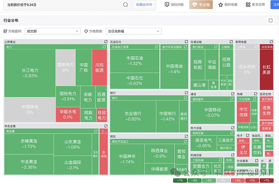Click the 招商轮船 tile
279x184 pixels.
[x=198, y=65]
